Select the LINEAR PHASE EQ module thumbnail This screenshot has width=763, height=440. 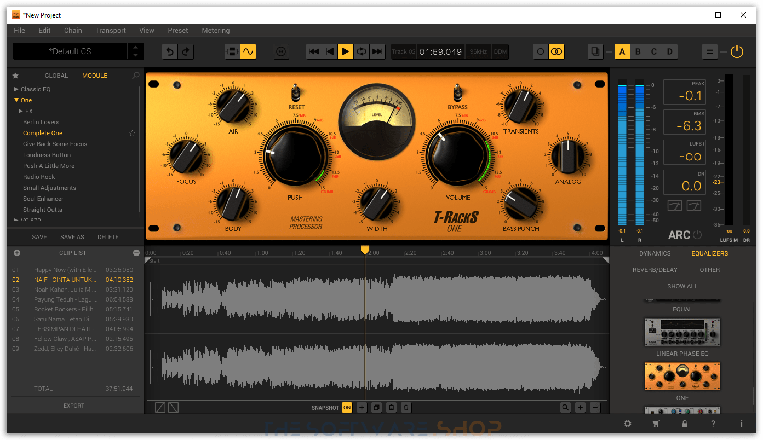(682, 332)
